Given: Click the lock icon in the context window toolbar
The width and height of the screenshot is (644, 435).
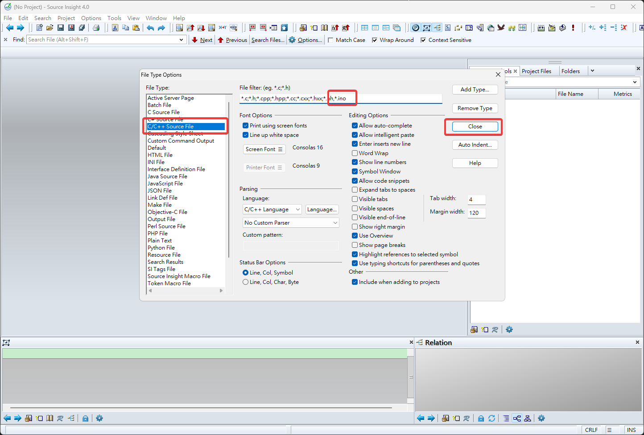Looking at the screenshot, I should [x=85, y=418].
